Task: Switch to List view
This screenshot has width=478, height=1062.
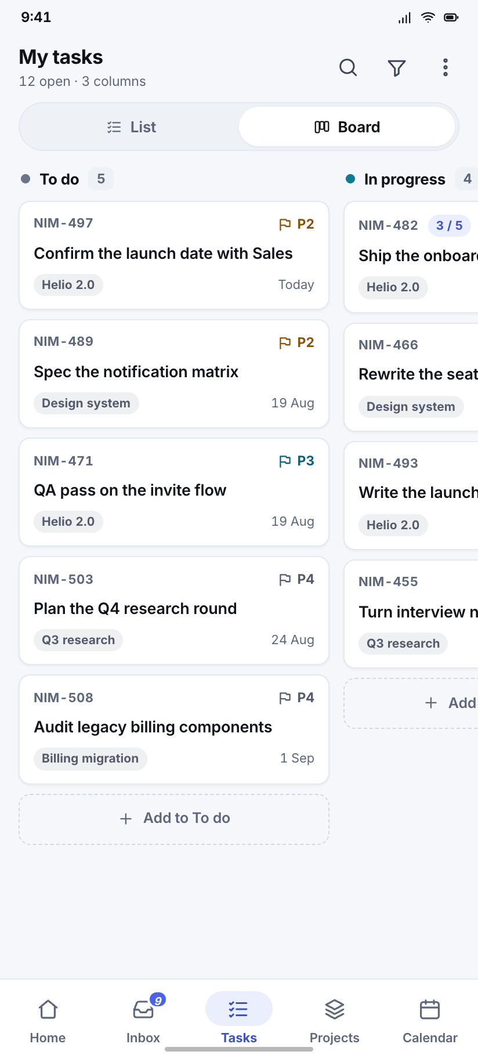Action: pyautogui.click(x=131, y=127)
